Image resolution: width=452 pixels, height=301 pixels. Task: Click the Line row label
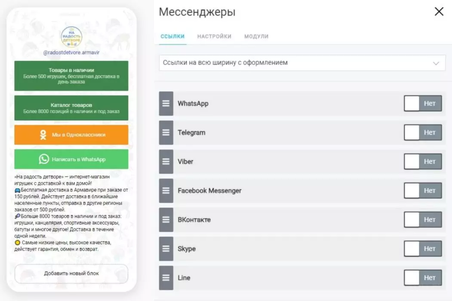(x=184, y=278)
